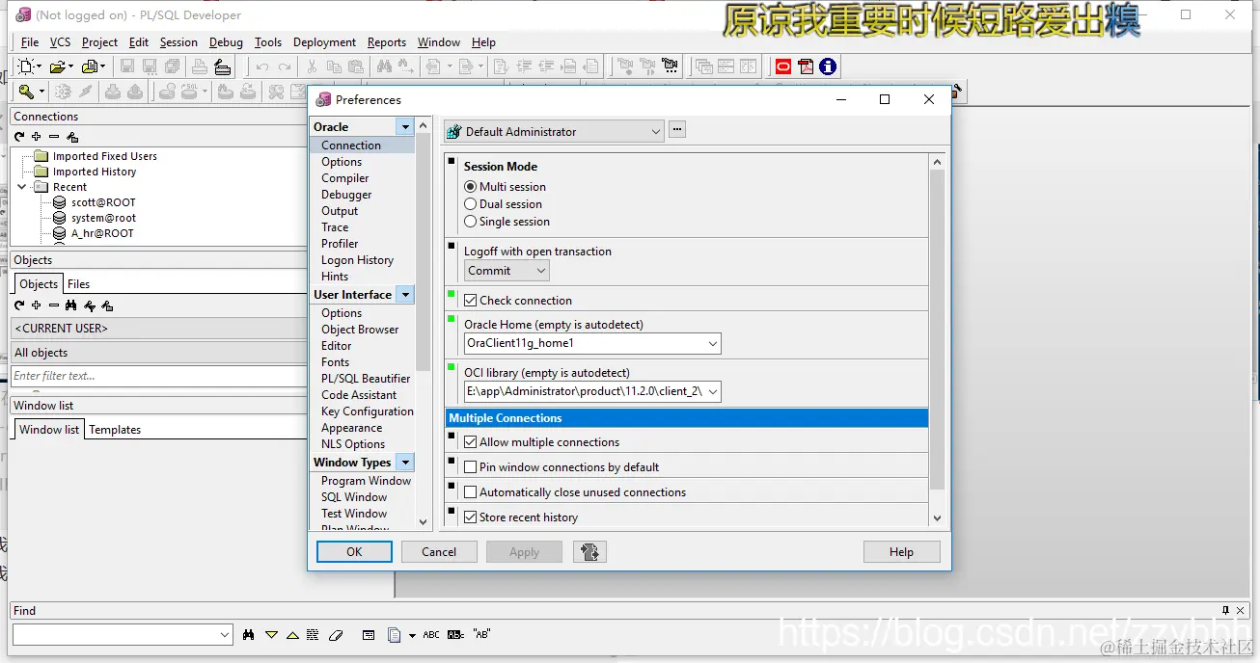This screenshot has height=663, width=1260.
Task: Click the New file toolbar icon
Action: pos(26,66)
